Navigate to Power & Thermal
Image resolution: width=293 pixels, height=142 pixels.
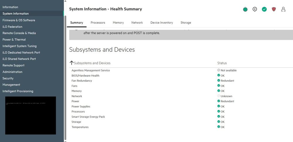tap(14, 40)
